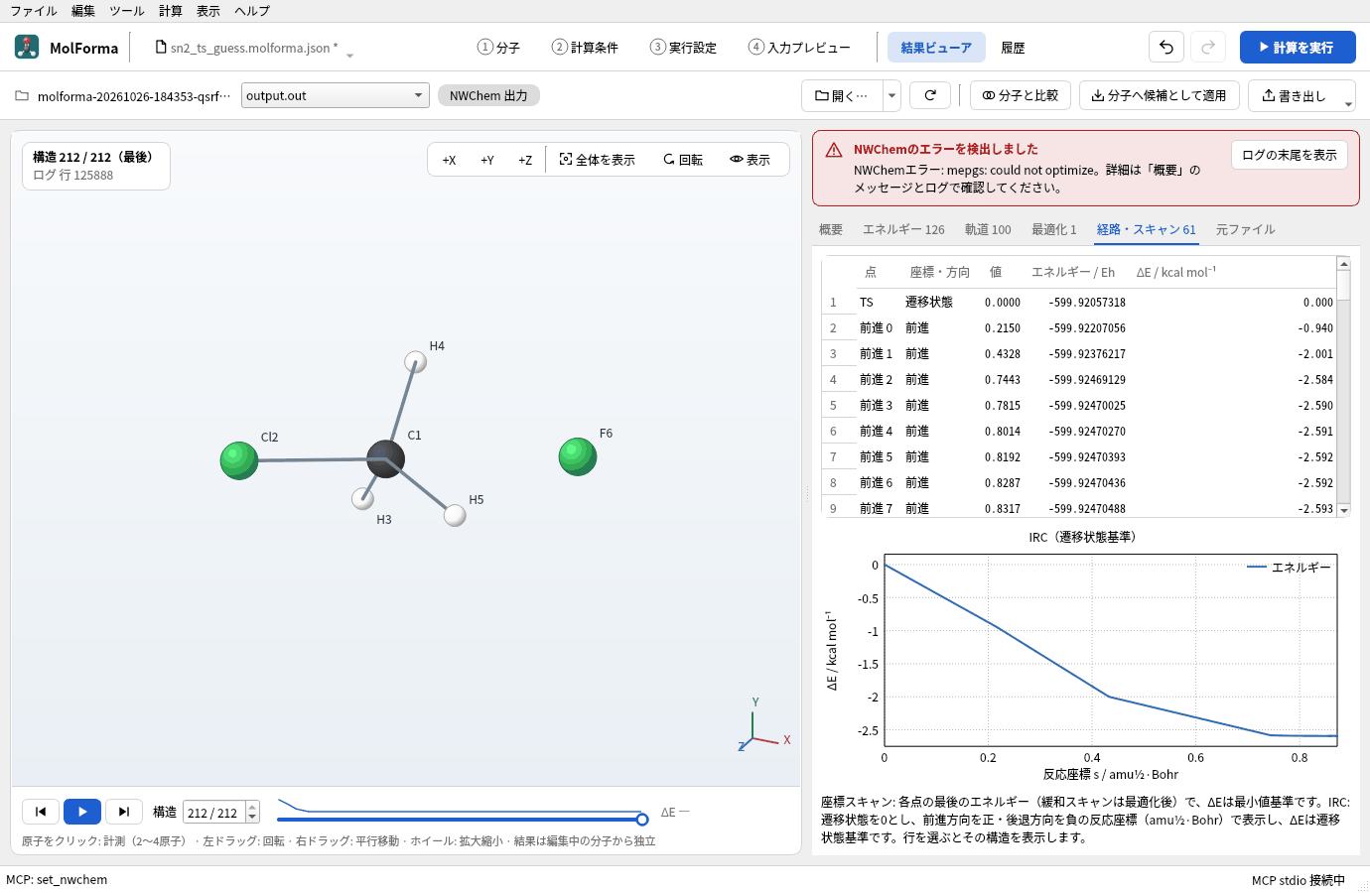Go to step 4 入力プレビュー
This screenshot has width=1370, height=893.
coord(799,47)
